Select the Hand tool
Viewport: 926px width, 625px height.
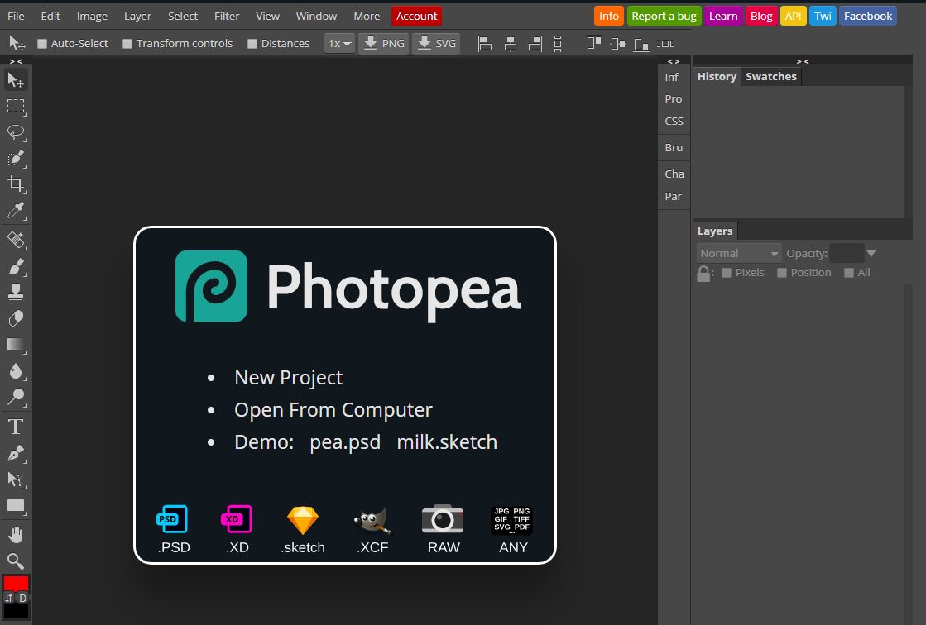pos(16,535)
